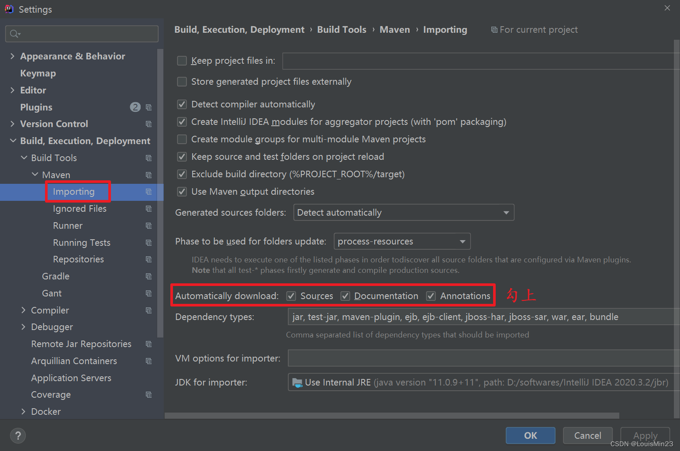Enable Keep project files in checkbox

182,61
